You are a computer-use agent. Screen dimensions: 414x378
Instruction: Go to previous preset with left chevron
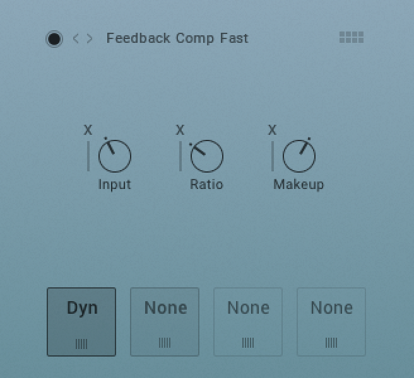click(76, 38)
